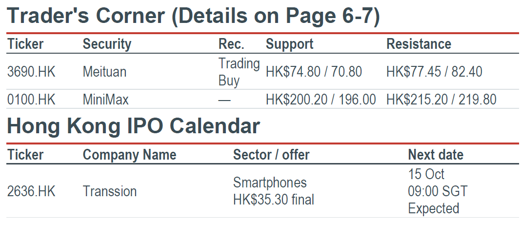
Task: Click Meituan support HK$74.80 / 70.80
Action: (314, 72)
